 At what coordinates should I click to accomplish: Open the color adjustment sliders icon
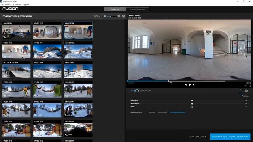click(247, 91)
